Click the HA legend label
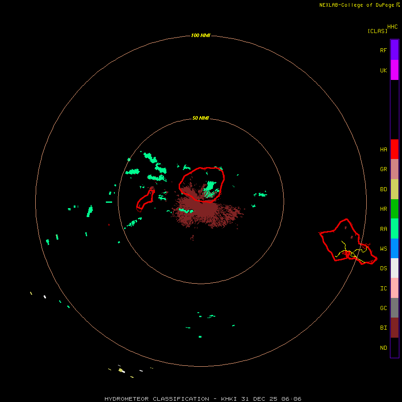Viewport: 402px width, 402px height. point(383,150)
